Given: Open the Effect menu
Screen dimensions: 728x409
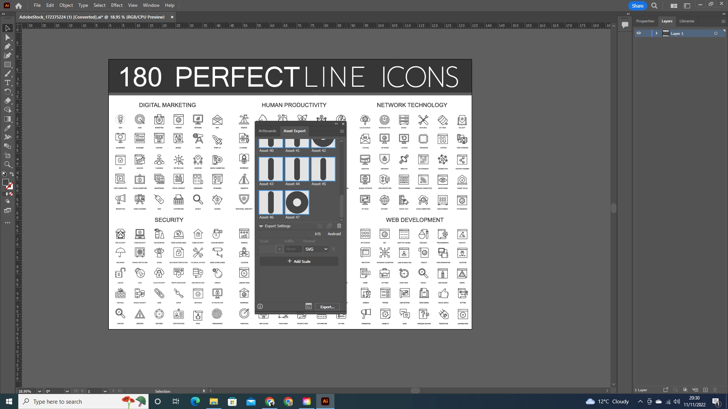Looking at the screenshot, I should (x=116, y=5).
